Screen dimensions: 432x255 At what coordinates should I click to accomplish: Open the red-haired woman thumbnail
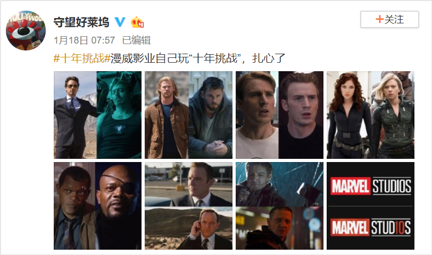(x=370, y=115)
